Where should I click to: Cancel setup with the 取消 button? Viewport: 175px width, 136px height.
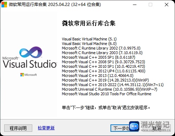157,128
